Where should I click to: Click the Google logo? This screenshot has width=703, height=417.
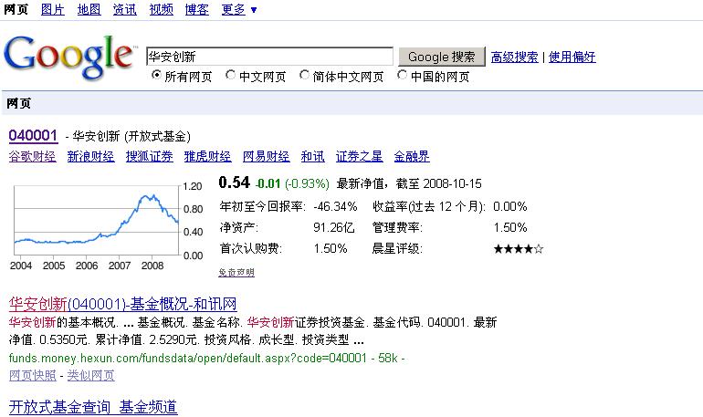(69, 57)
